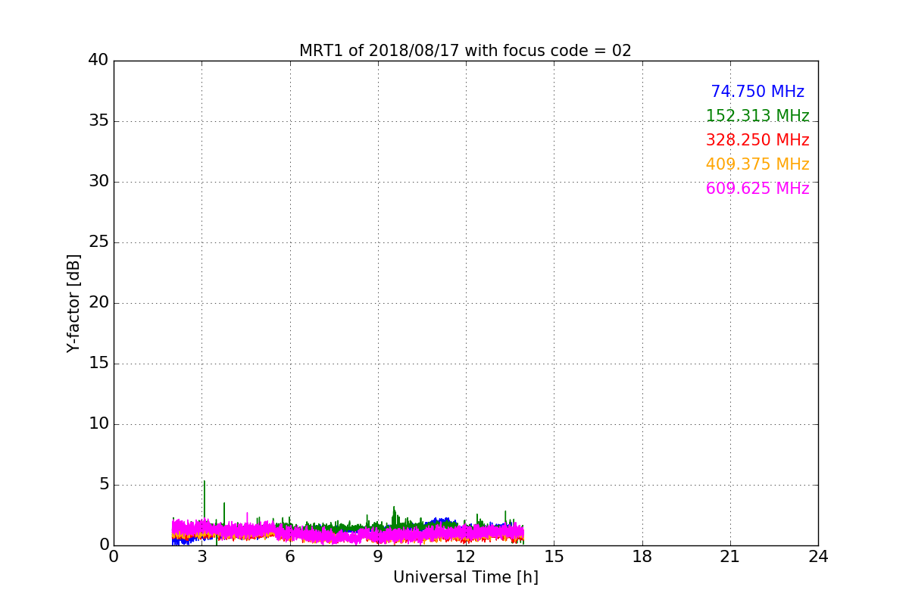Click the x-axis tick label 21

pos(730,557)
